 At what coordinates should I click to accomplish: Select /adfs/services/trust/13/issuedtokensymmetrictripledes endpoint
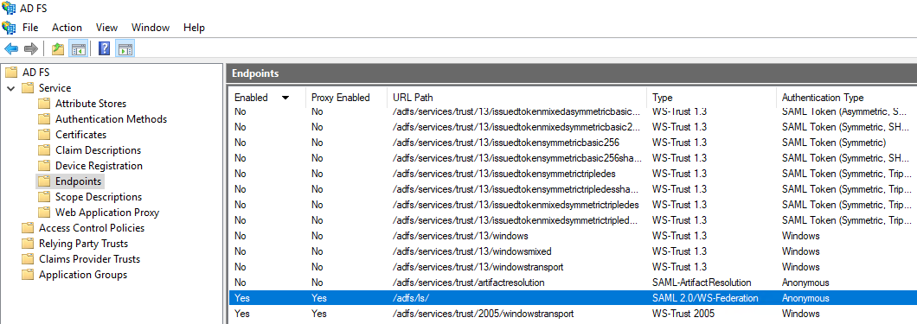coord(573,174)
